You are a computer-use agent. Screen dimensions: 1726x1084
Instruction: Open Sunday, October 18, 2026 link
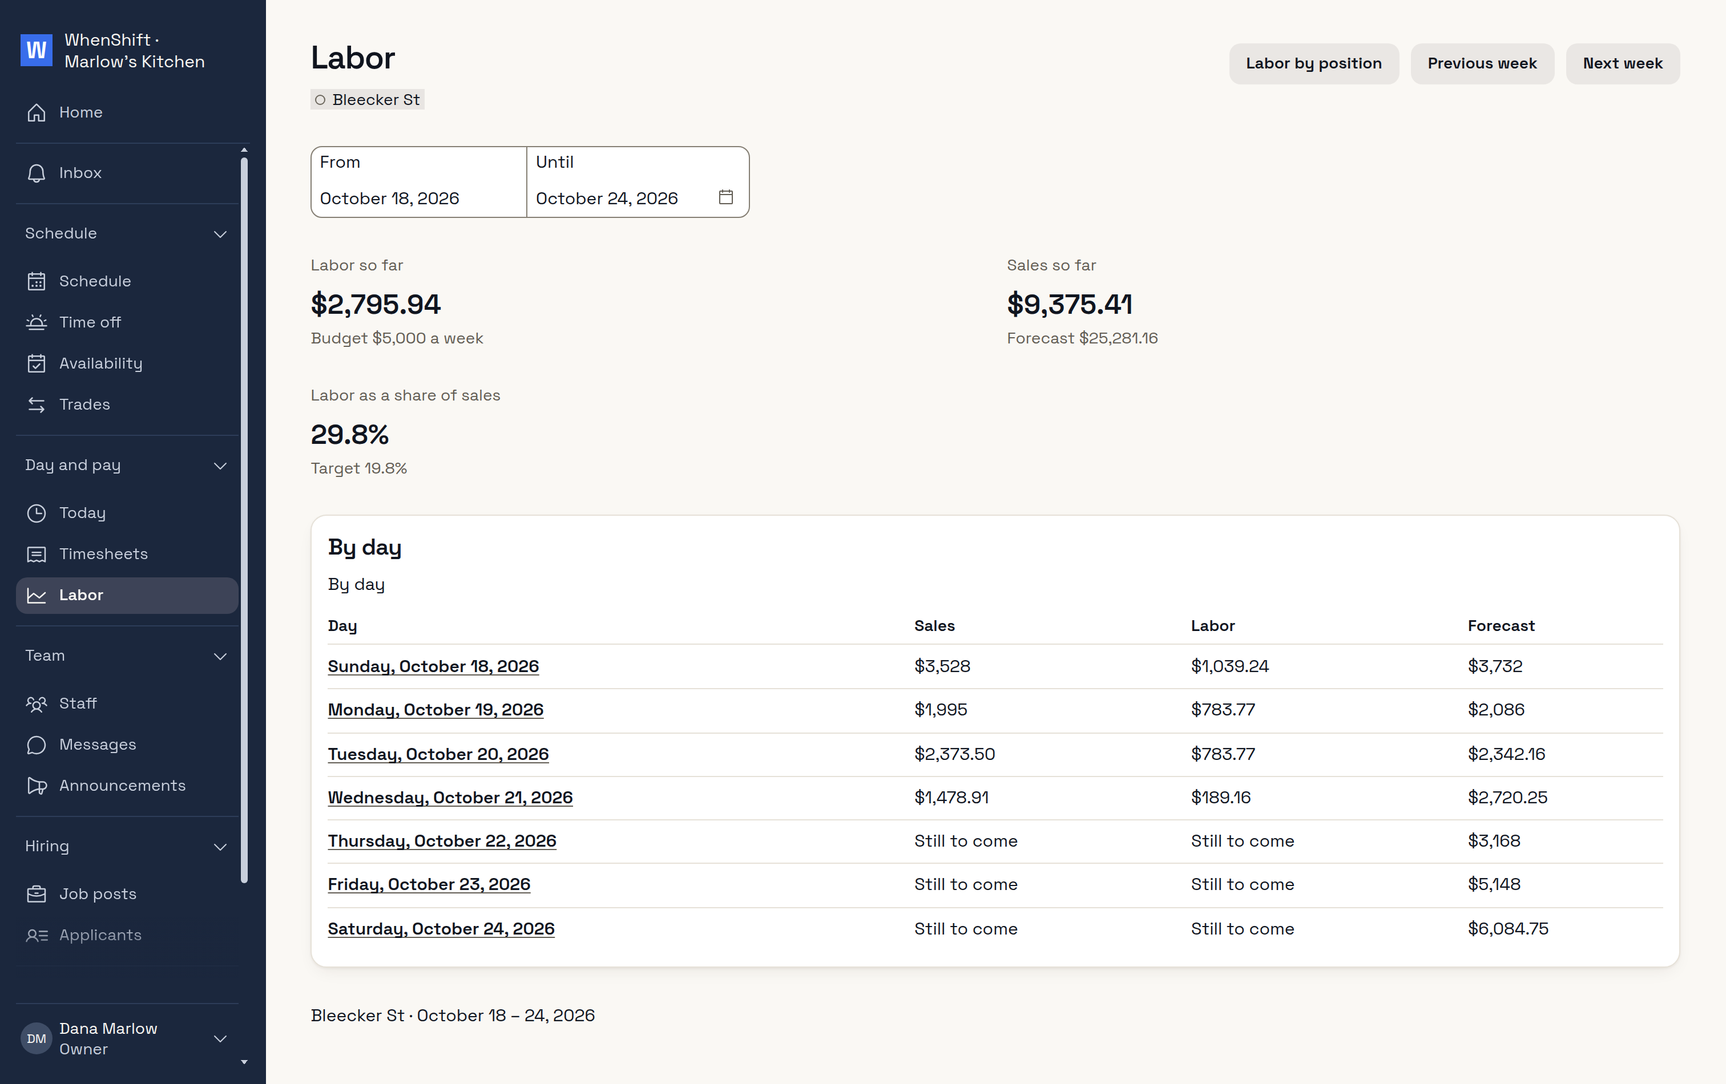point(434,666)
